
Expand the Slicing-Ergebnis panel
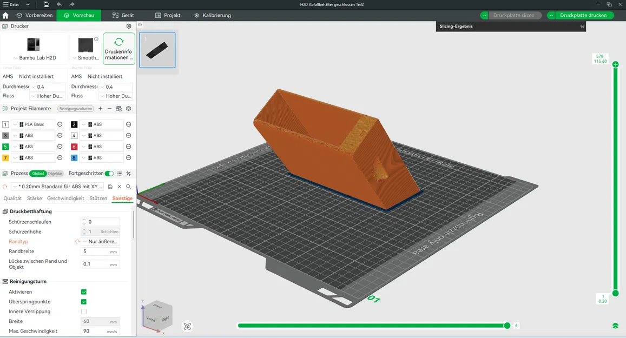coord(583,26)
